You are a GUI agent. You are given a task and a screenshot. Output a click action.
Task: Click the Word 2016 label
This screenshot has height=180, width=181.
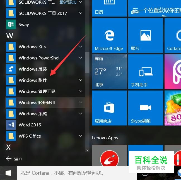(30, 125)
